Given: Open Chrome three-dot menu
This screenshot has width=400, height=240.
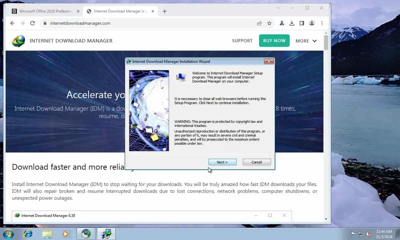Looking at the screenshot, I should coord(322,23).
